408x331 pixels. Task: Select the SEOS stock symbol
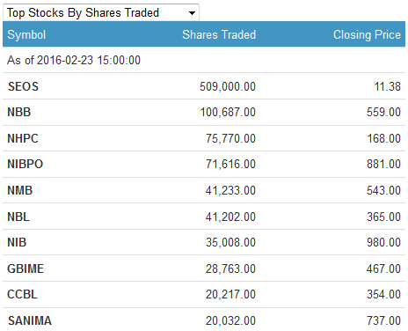[23, 86]
